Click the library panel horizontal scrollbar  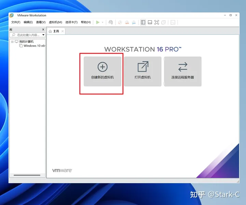(27, 175)
